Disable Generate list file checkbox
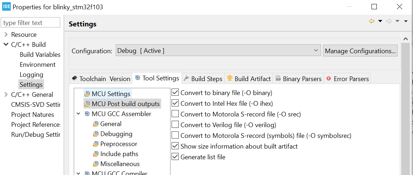This screenshot has height=175, width=413. click(175, 157)
